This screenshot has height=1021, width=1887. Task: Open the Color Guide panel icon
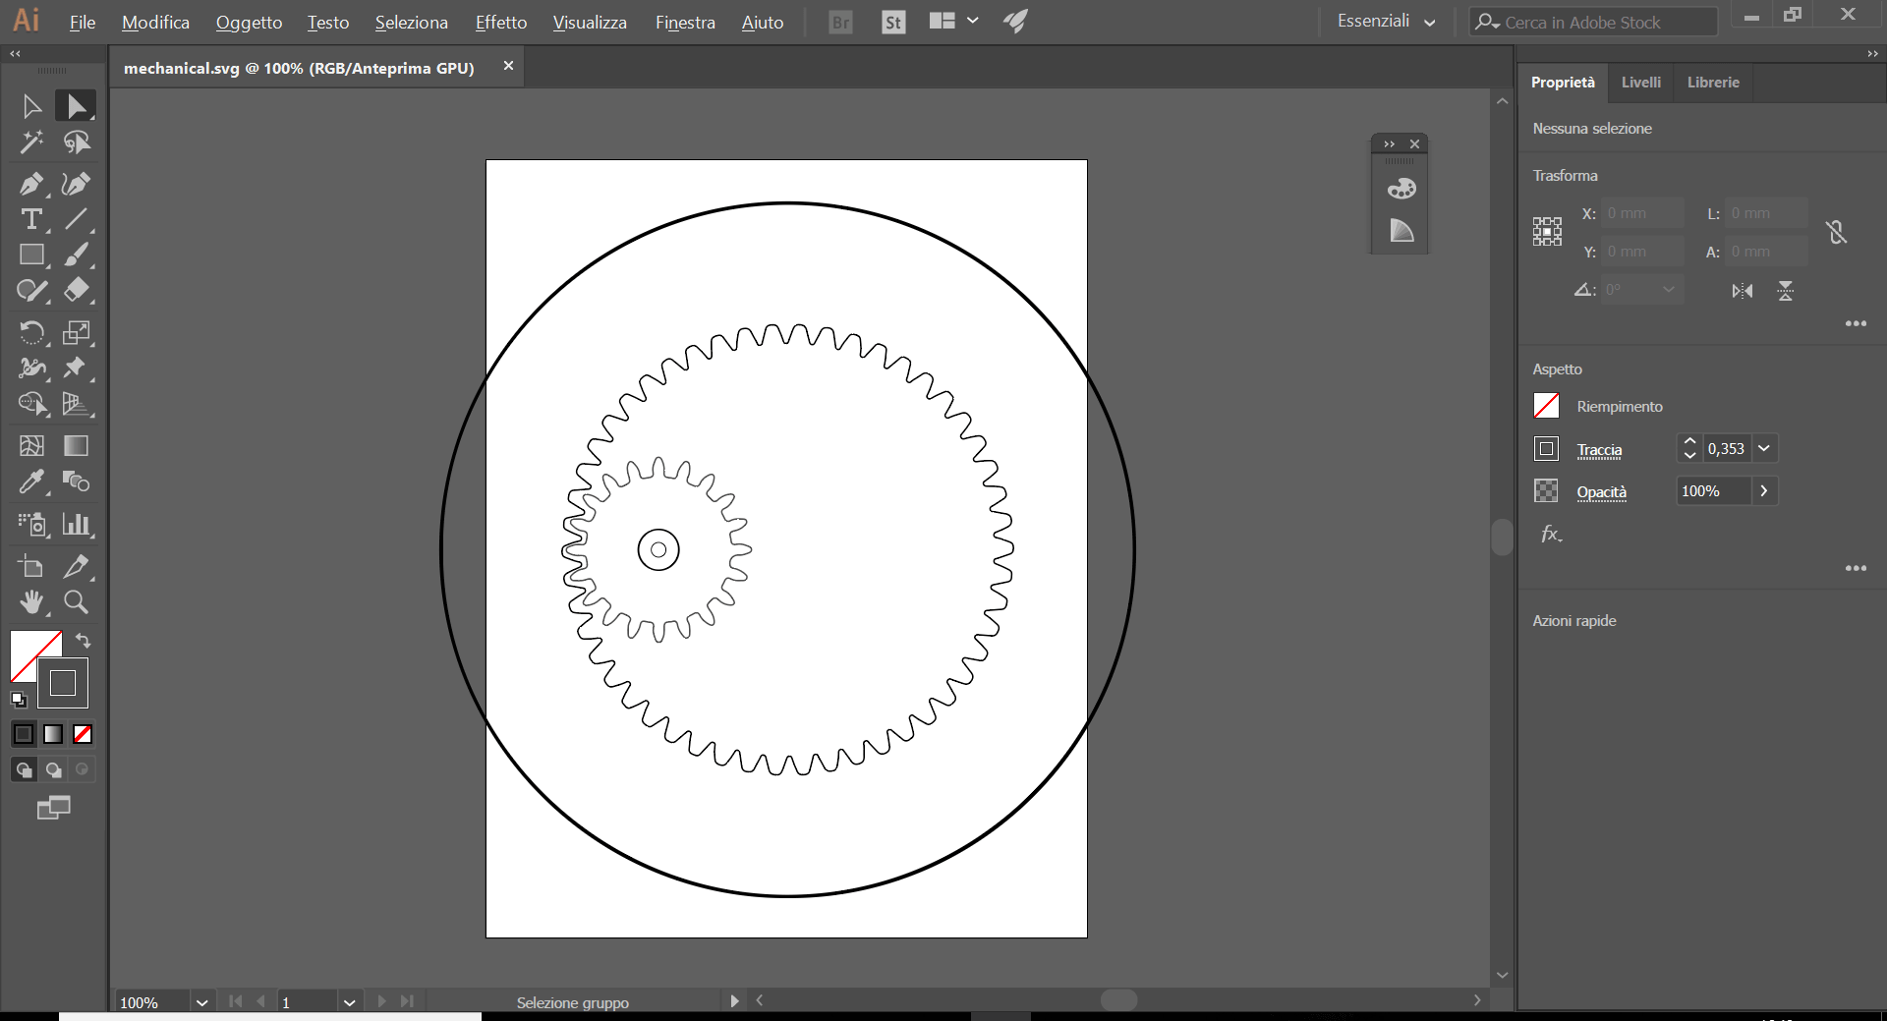coord(1401,231)
